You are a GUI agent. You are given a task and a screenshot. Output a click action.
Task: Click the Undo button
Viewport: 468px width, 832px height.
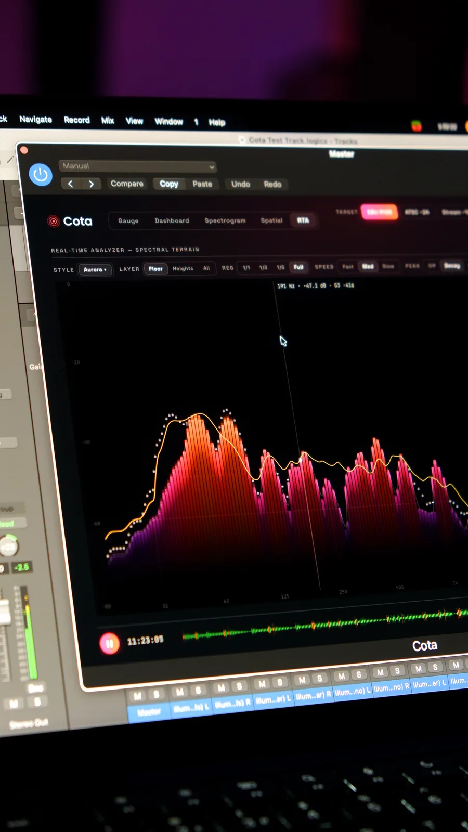pyautogui.click(x=241, y=184)
